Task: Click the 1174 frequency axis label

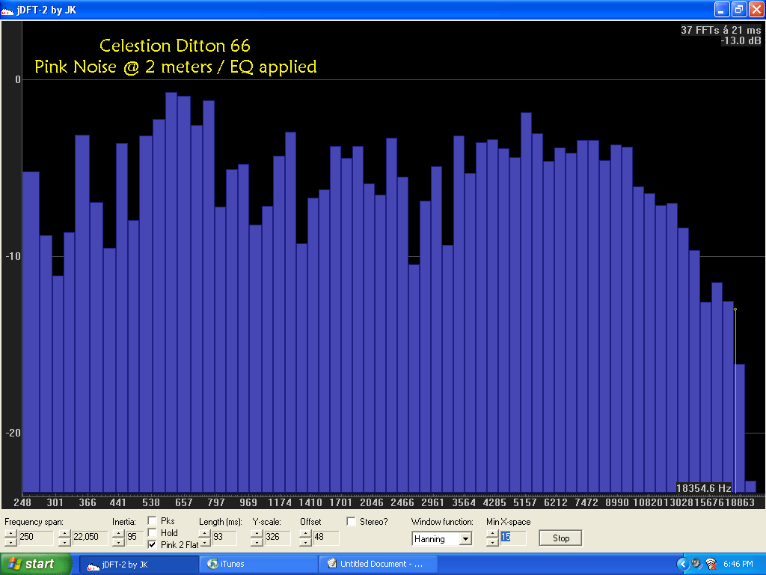Action: coord(280,502)
